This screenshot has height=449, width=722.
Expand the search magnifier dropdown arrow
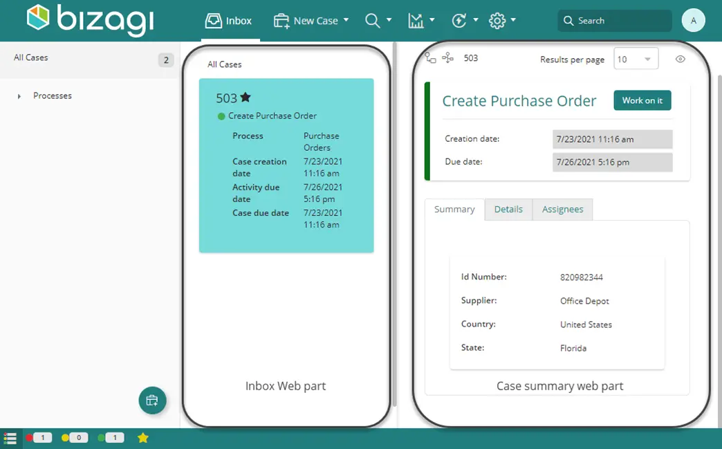tap(389, 20)
